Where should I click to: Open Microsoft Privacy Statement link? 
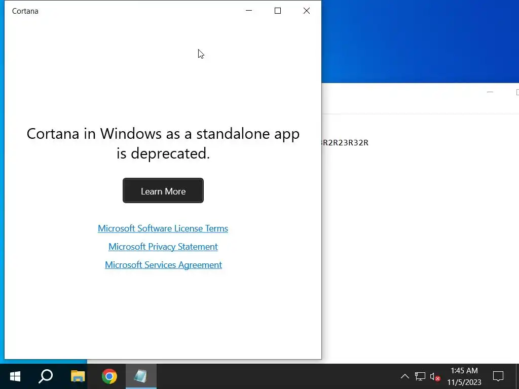tap(163, 247)
